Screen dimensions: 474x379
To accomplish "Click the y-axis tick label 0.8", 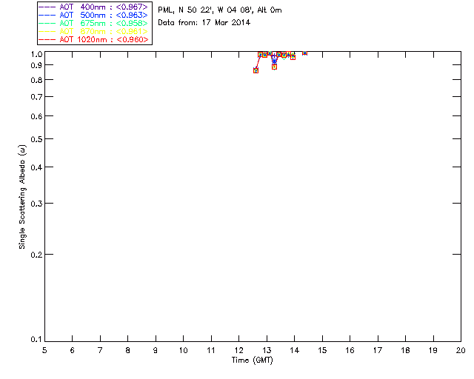I will point(36,80).
